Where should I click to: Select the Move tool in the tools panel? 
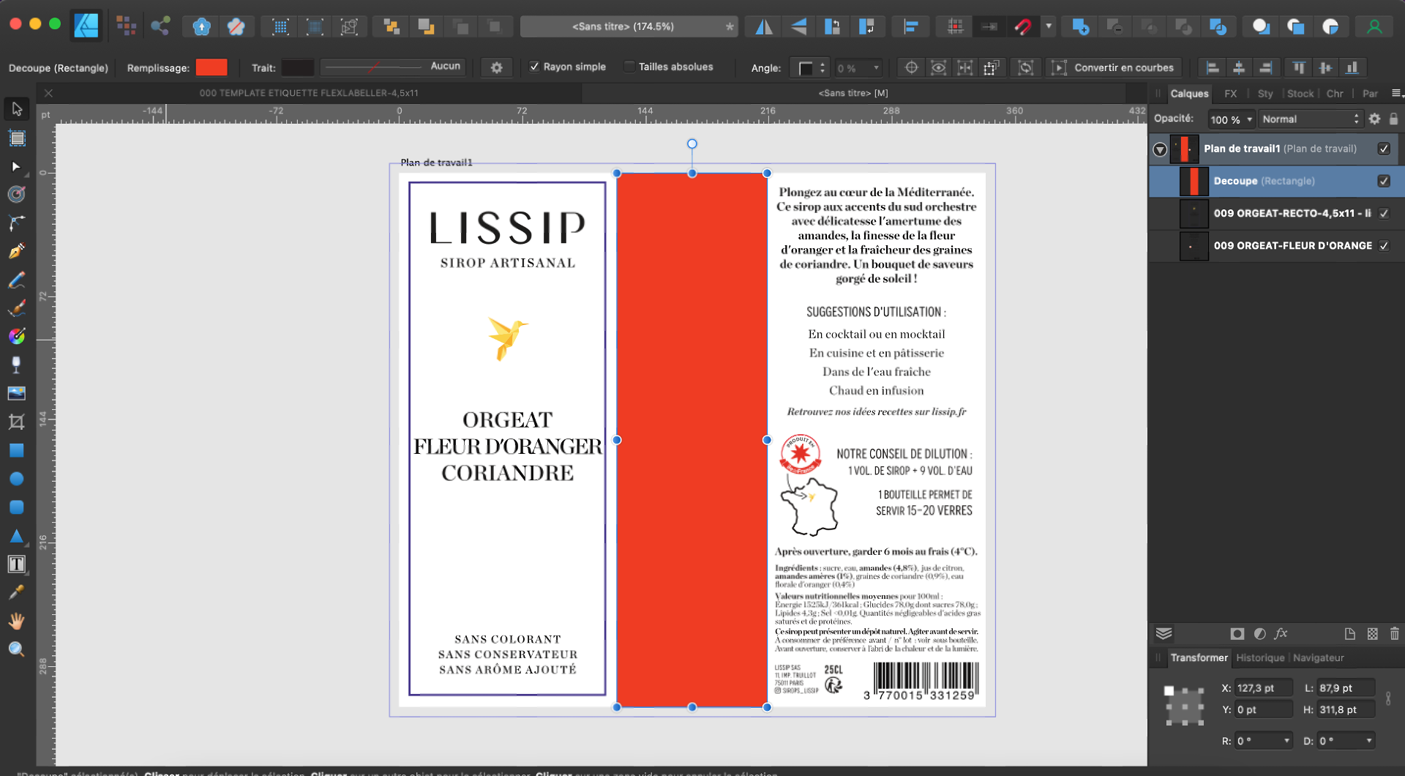pyautogui.click(x=17, y=109)
